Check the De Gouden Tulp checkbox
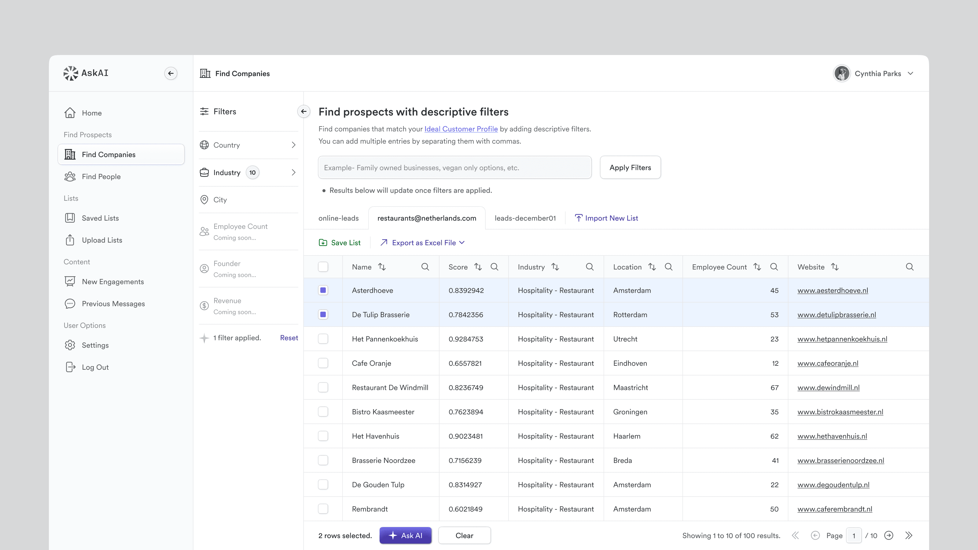978x550 pixels. coord(323,485)
